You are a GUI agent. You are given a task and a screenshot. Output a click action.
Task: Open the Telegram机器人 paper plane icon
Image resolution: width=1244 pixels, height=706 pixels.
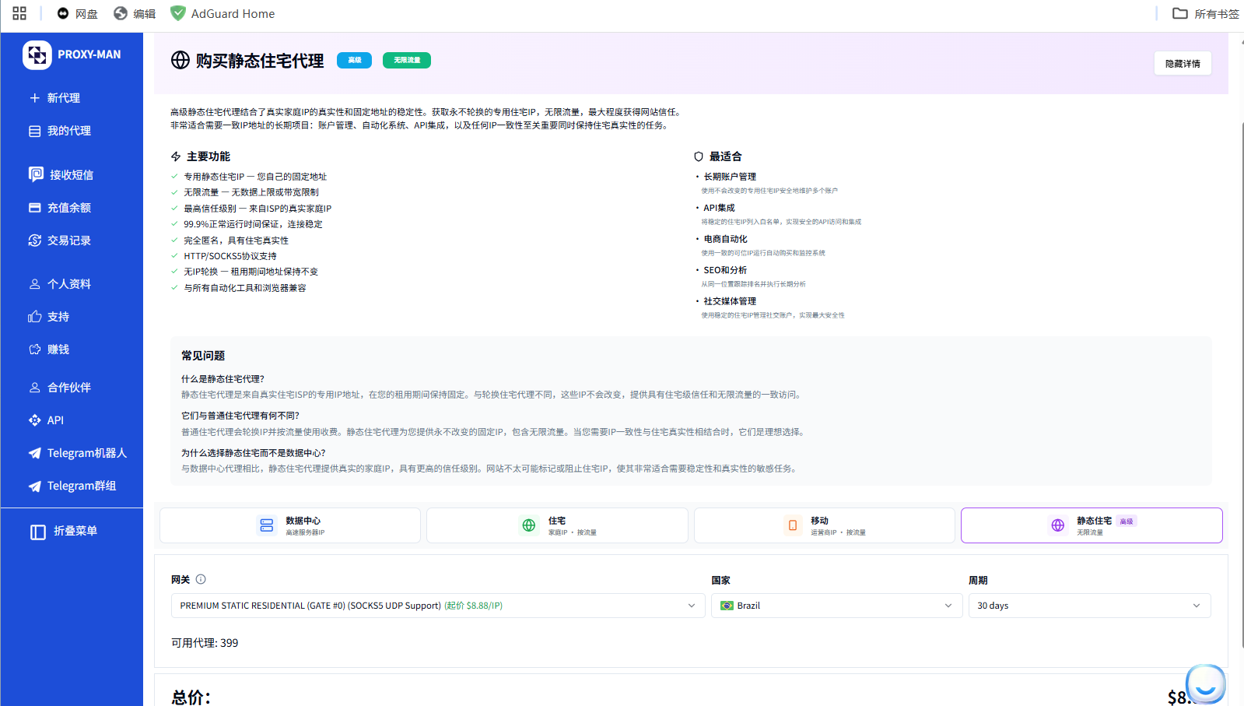[35, 453]
